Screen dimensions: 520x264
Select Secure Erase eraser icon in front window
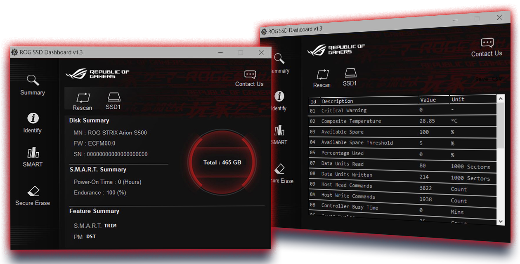click(33, 191)
